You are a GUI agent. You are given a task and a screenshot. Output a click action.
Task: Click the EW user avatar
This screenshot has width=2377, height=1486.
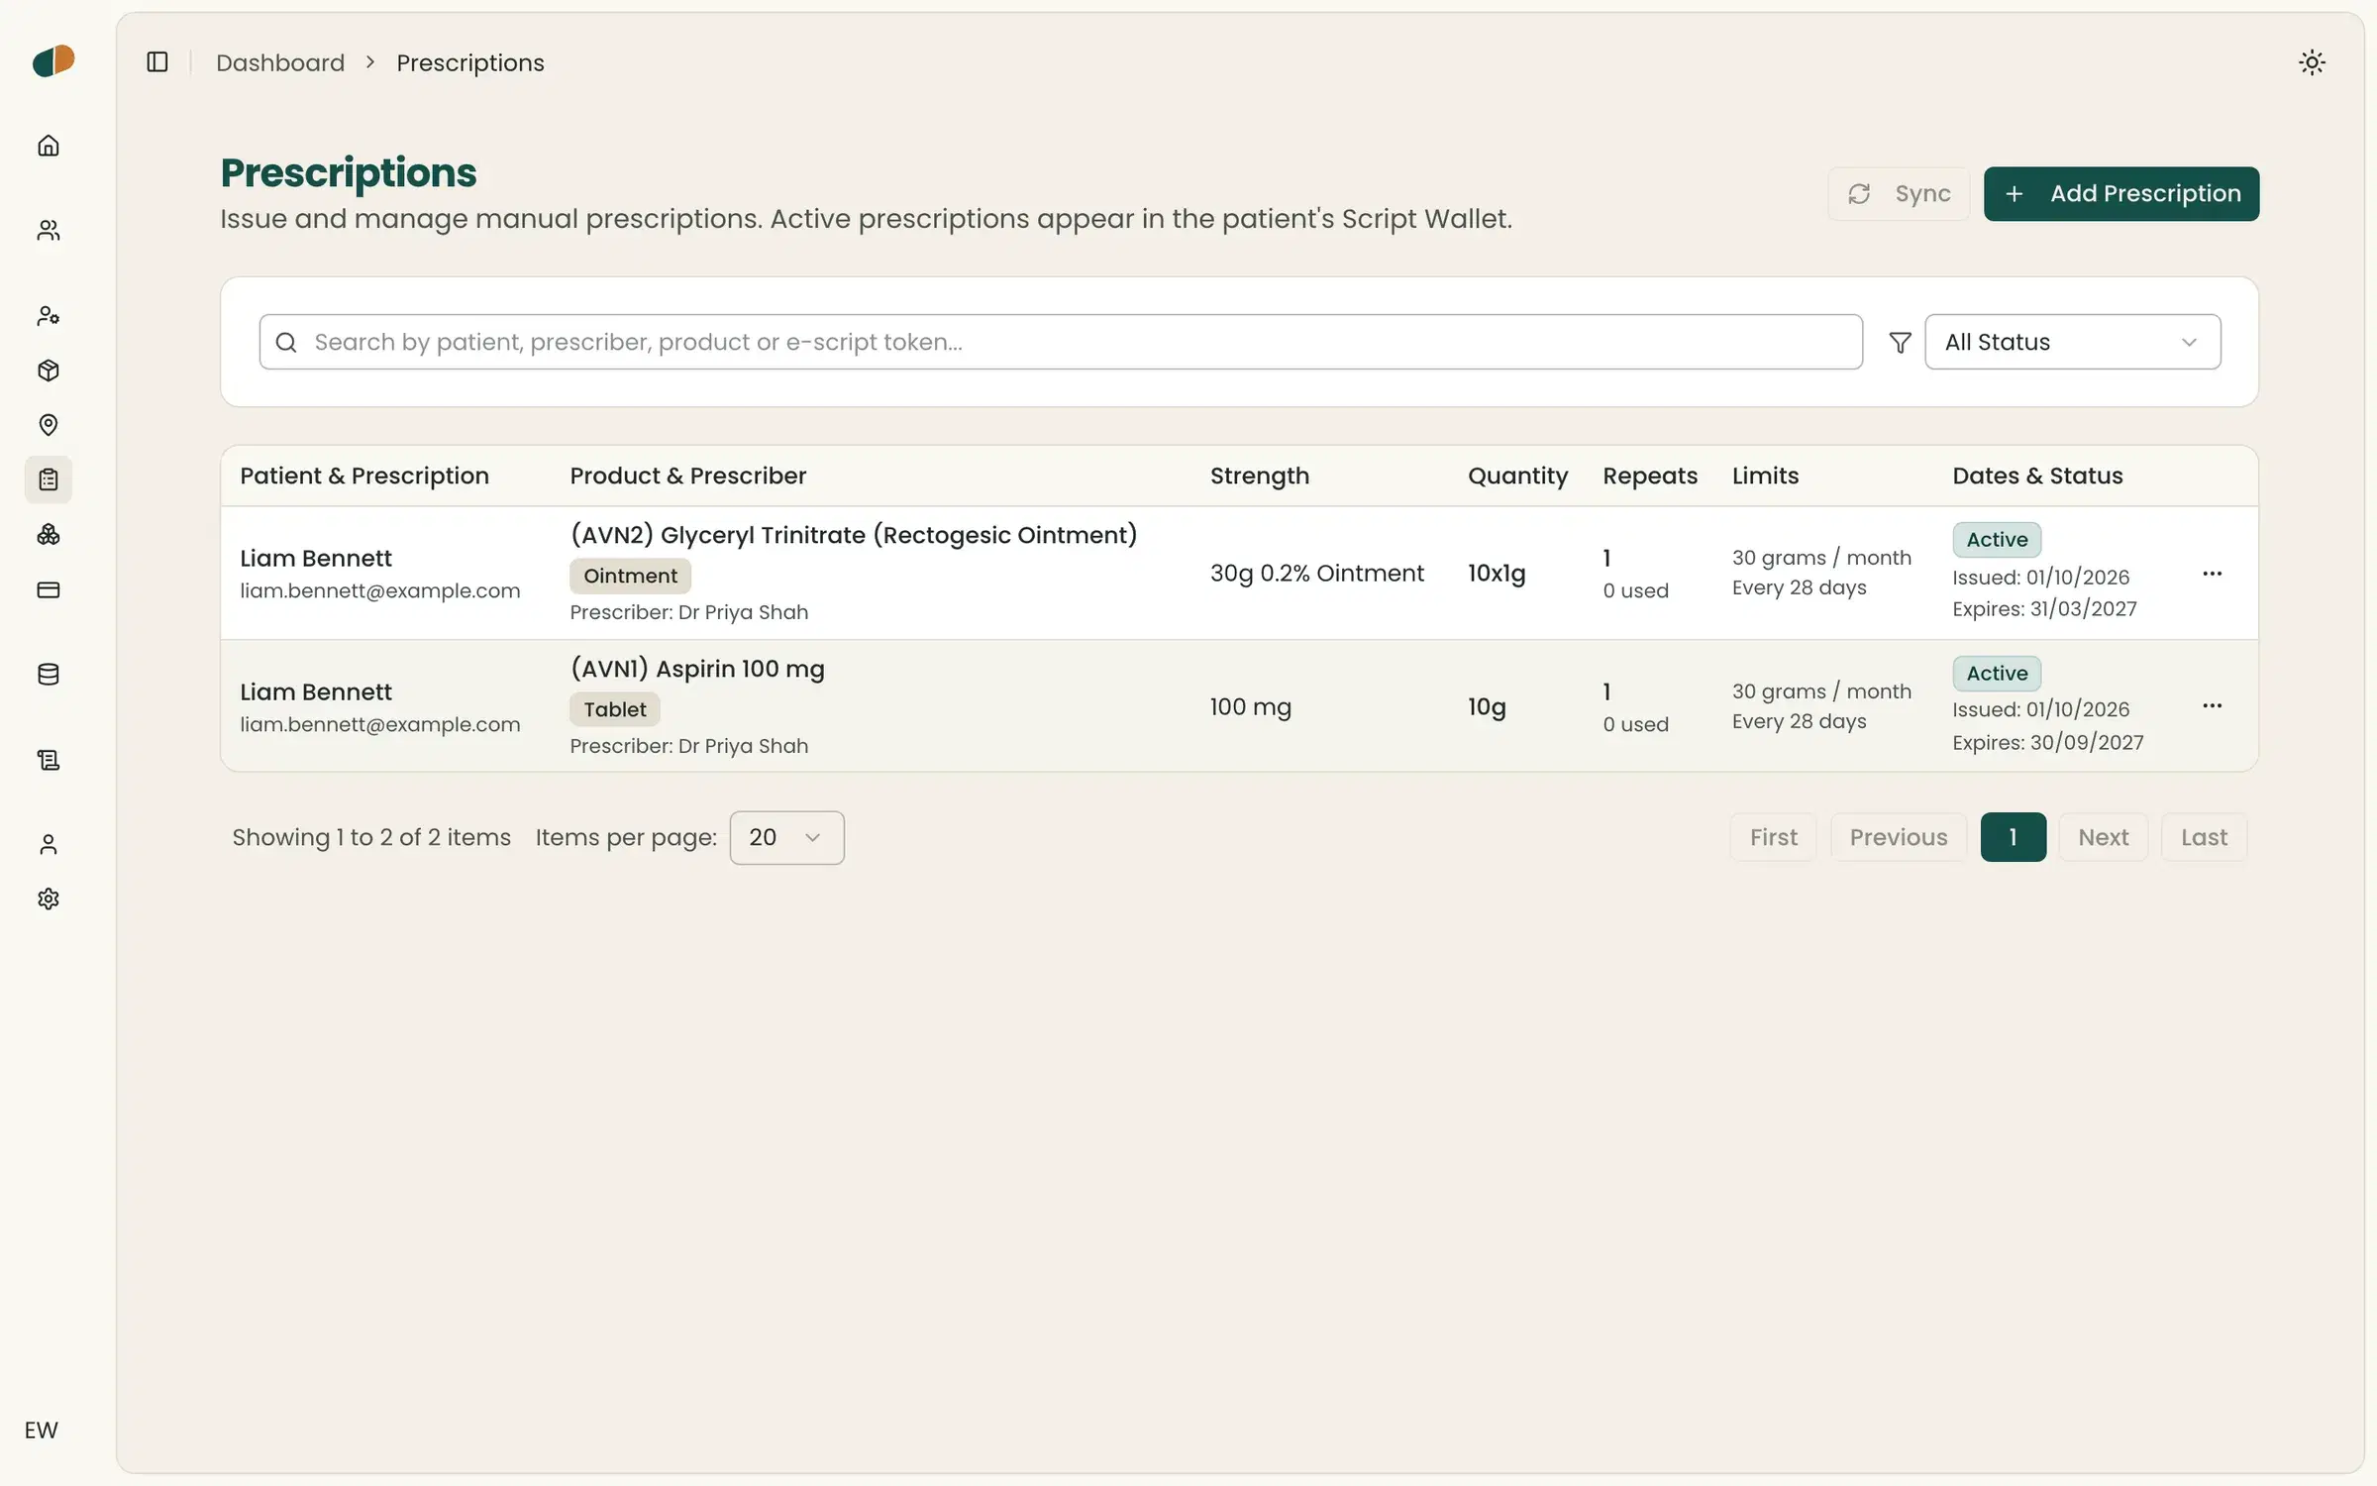click(x=42, y=1430)
